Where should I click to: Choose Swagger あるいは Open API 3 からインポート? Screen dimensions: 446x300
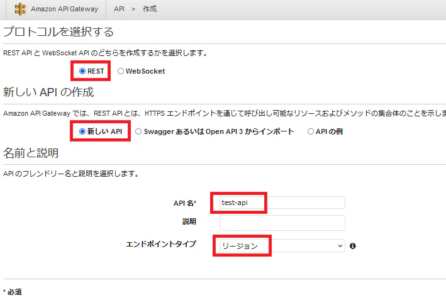tap(138, 131)
